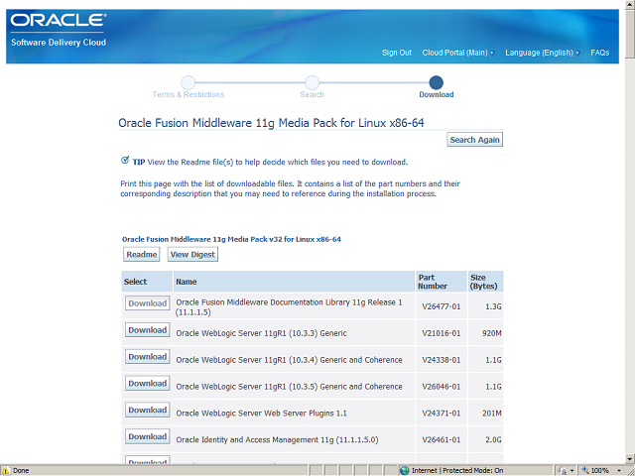Screen dimensions: 635x476
Task: Download WebLogic Server (10.3.4) Generic and Coherence
Action: tap(148, 357)
